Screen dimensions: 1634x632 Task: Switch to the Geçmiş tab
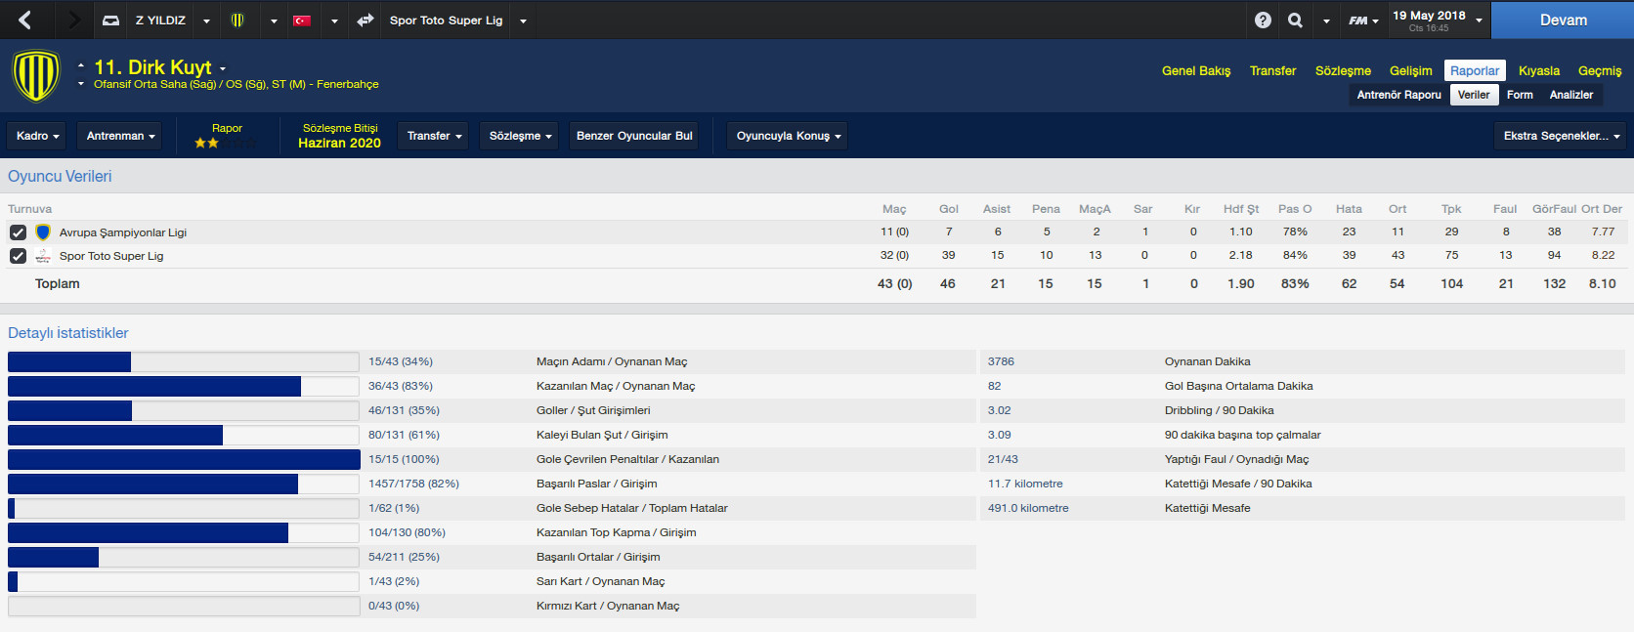coord(1600,70)
